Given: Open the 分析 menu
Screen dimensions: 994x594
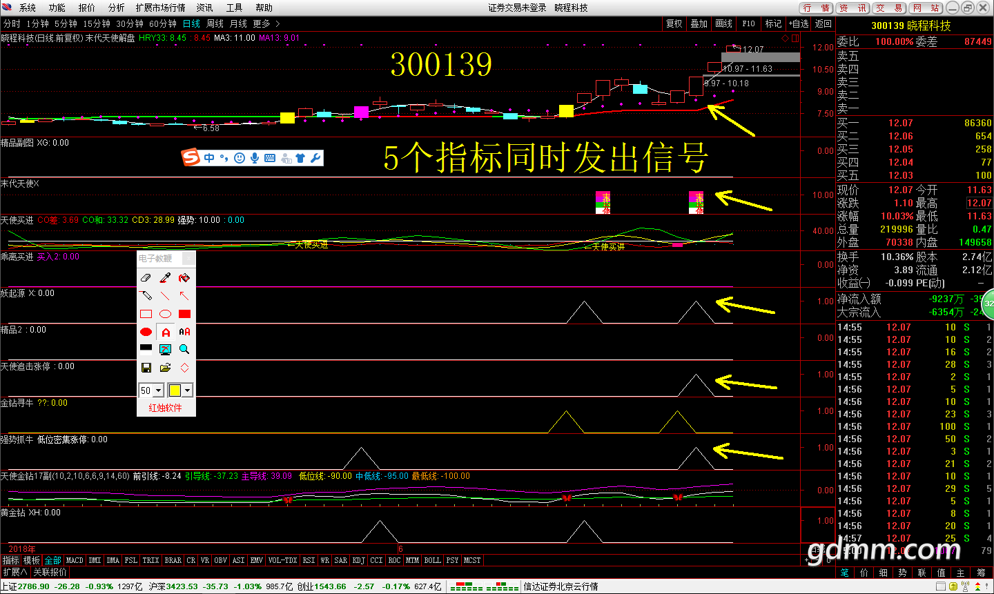Looking at the screenshot, I should point(116,8).
